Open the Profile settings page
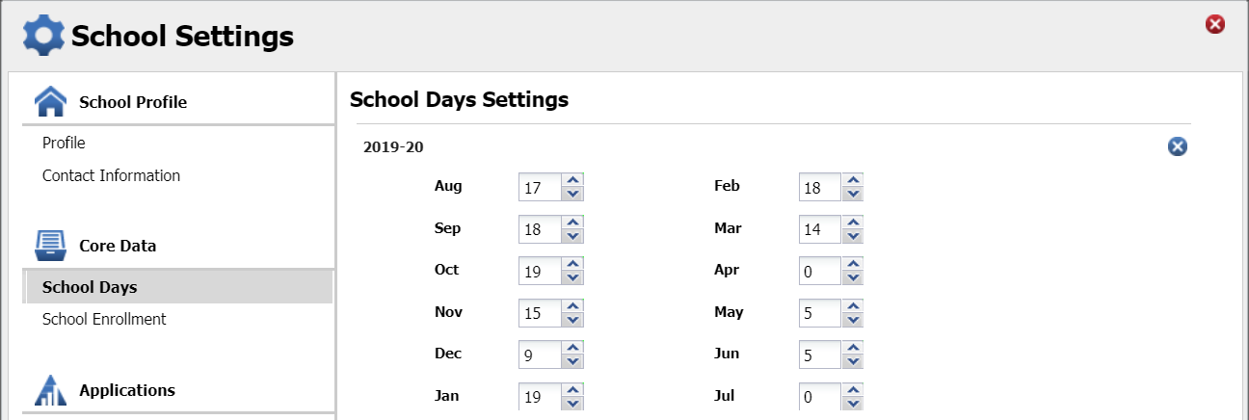Screen dimensions: 1249x420 tap(64, 143)
